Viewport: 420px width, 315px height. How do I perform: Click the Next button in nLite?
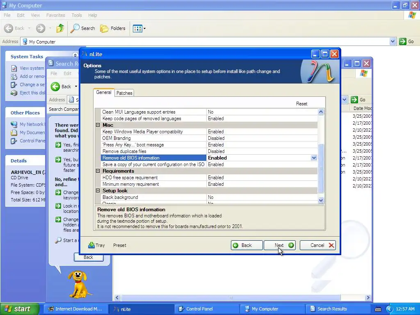279,245
